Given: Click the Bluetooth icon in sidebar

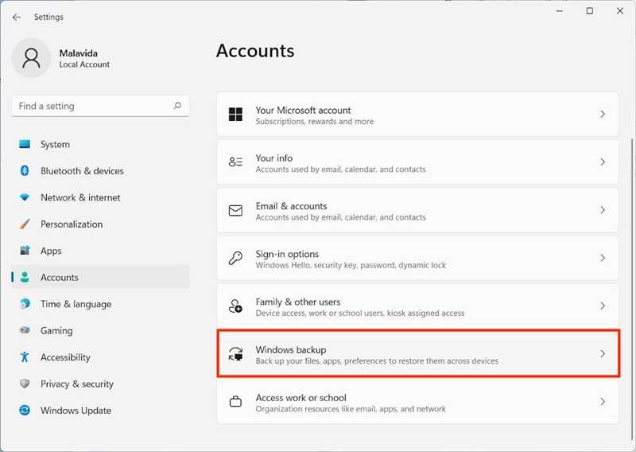Looking at the screenshot, I should (25, 170).
